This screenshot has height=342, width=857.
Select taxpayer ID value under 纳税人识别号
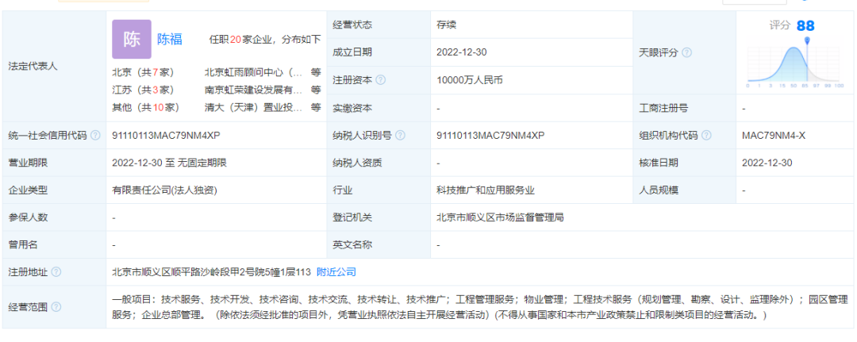(x=491, y=136)
